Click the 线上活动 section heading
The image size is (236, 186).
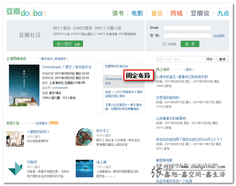pyautogui.click(x=163, y=69)
